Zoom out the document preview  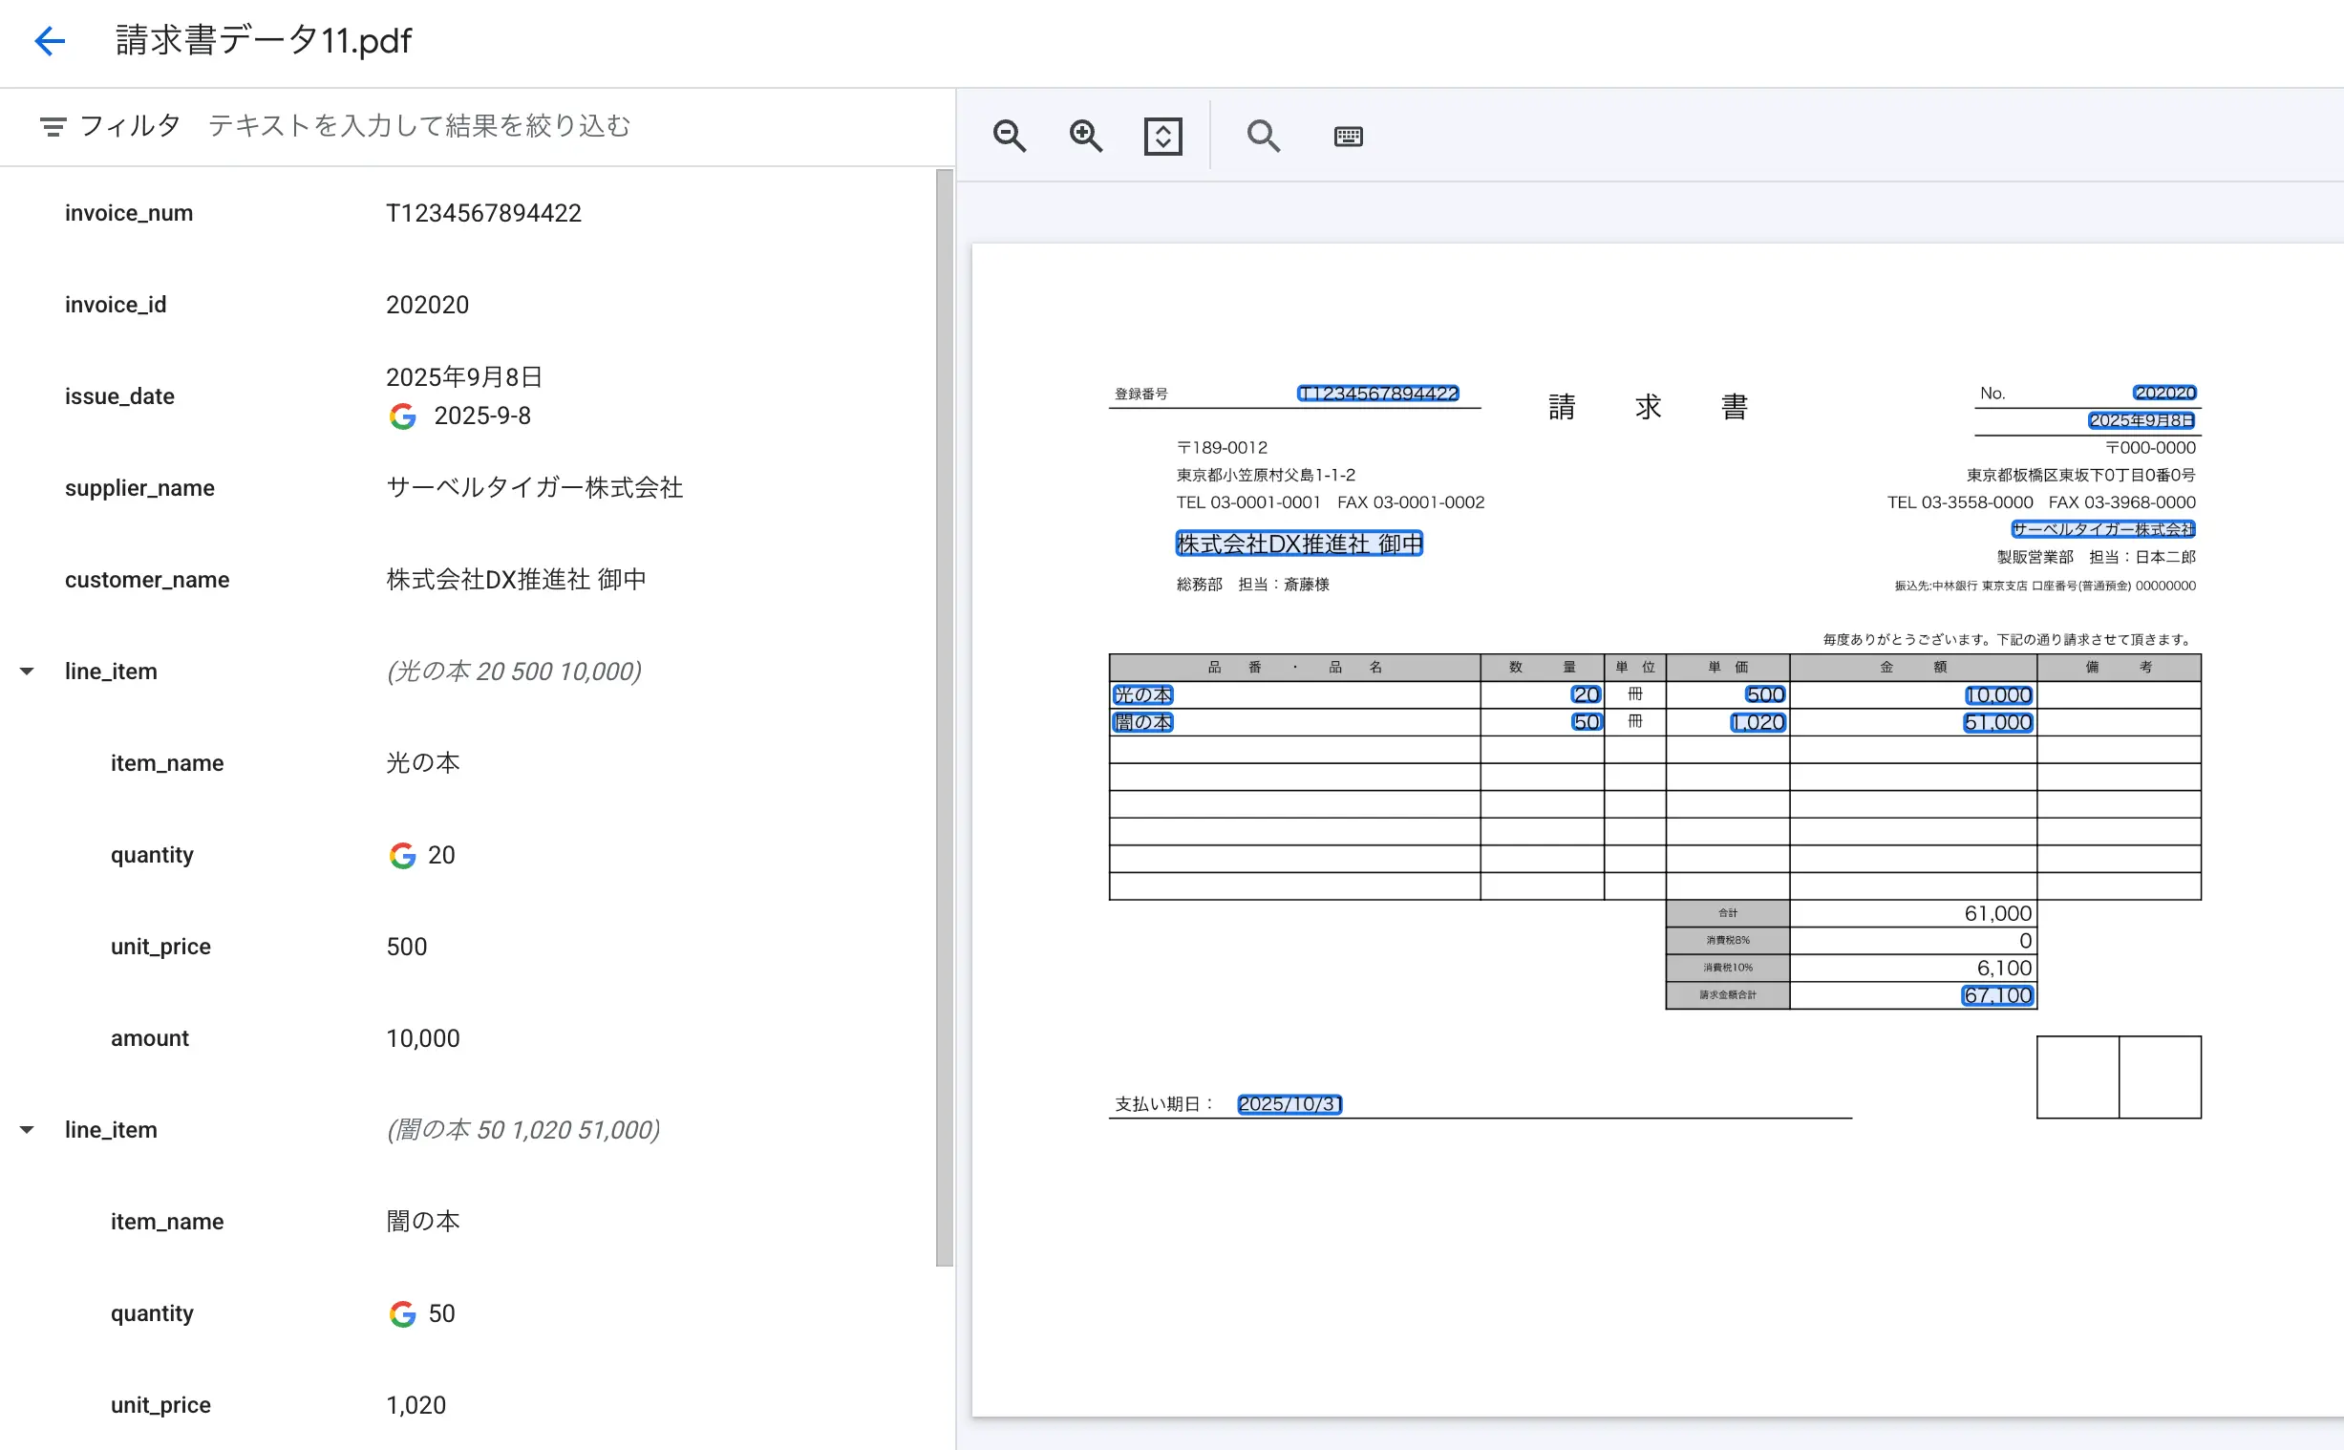click(1009, 137)
